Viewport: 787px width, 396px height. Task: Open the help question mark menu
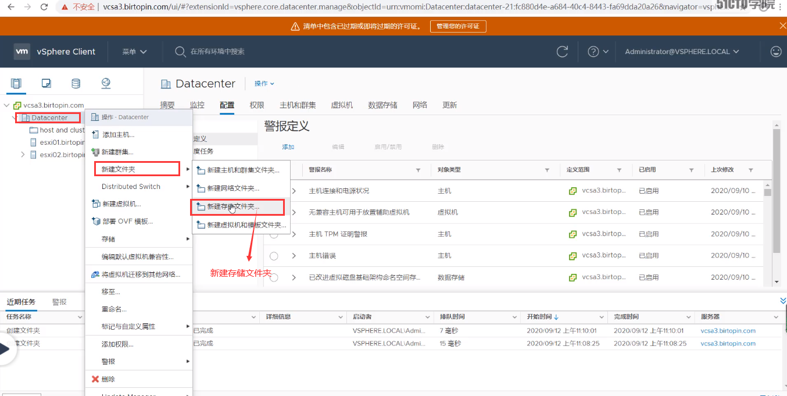click(598, 52)
